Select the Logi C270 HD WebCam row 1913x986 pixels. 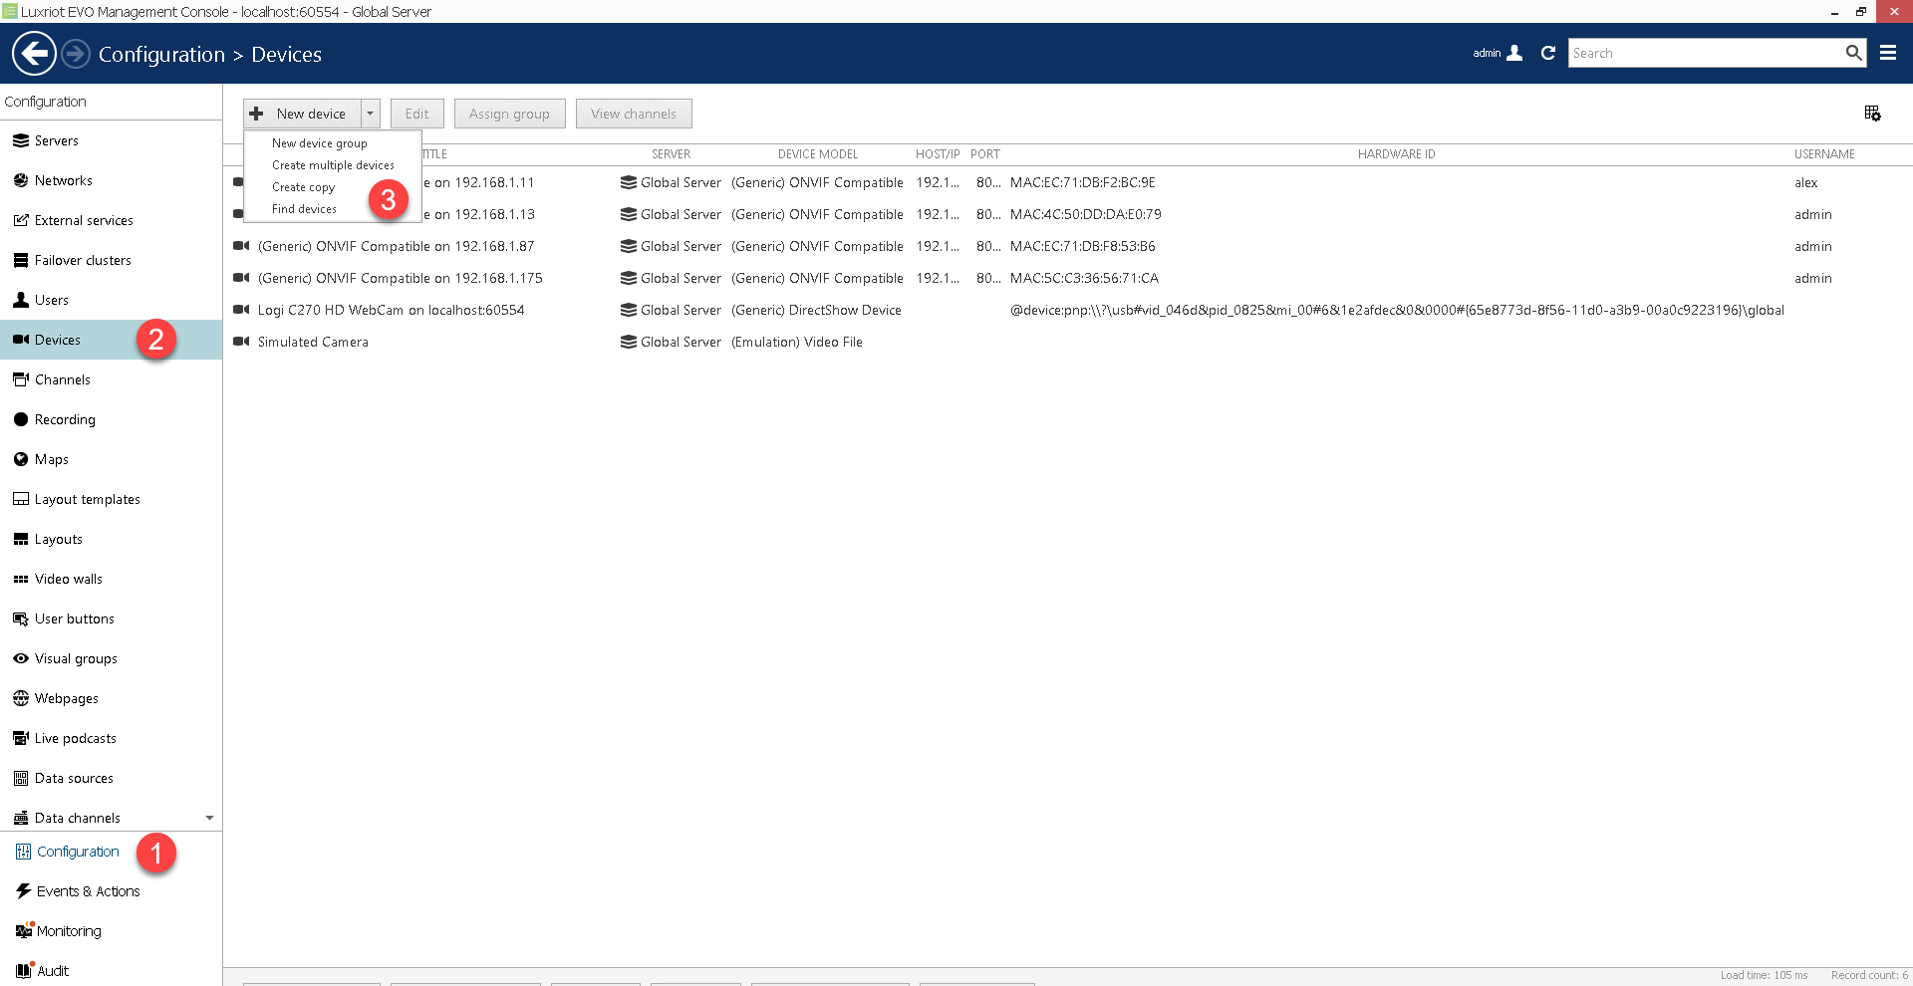[391, 310]
